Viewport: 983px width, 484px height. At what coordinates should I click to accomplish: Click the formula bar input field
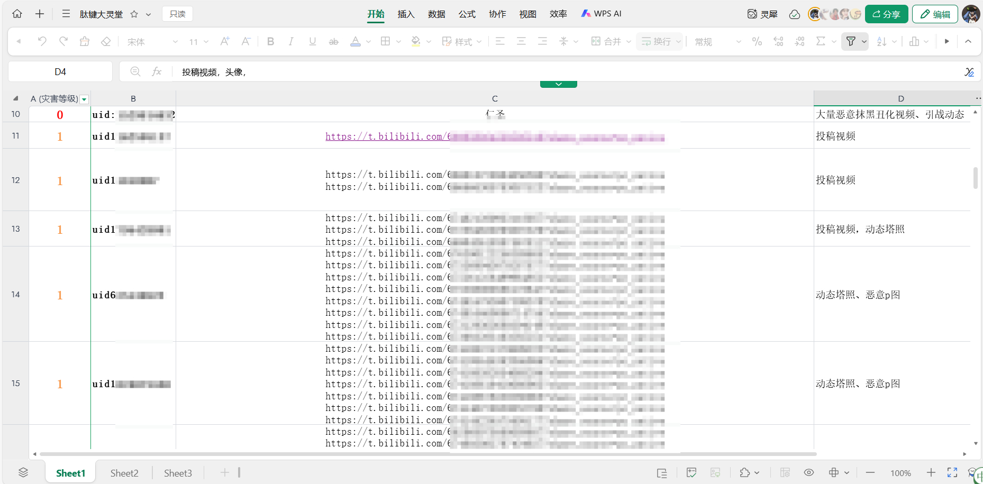click(x=529, y=72)
